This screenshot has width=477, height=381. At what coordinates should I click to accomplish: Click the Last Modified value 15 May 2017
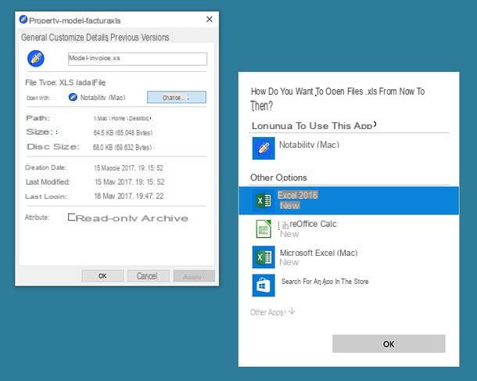point(130,182)
